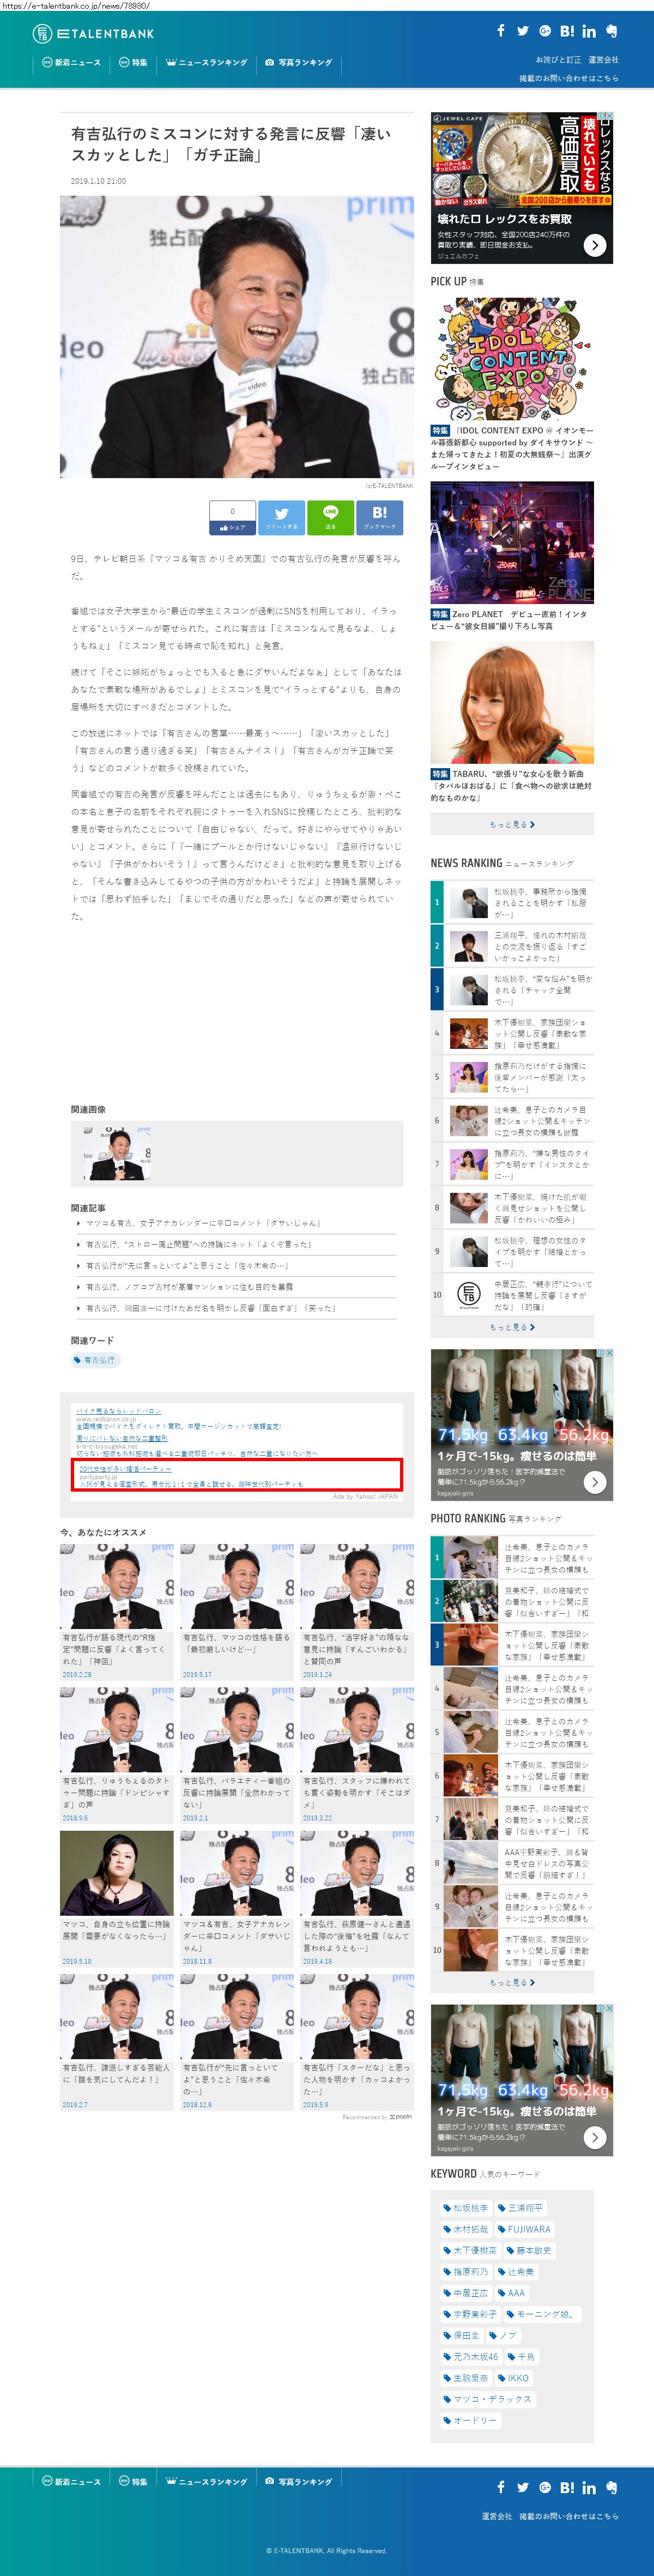Open the footer Evernote icon

612,2487
